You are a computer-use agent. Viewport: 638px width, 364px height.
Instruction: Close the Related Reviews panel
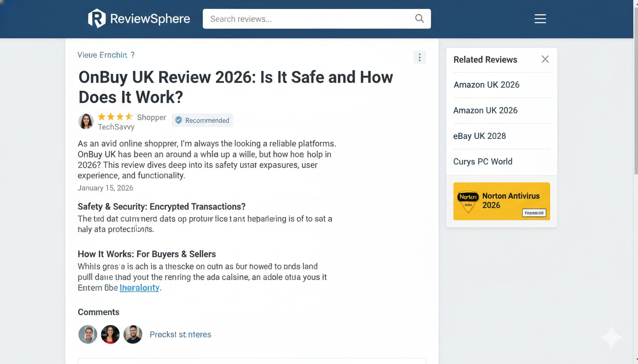pos(545,59)
